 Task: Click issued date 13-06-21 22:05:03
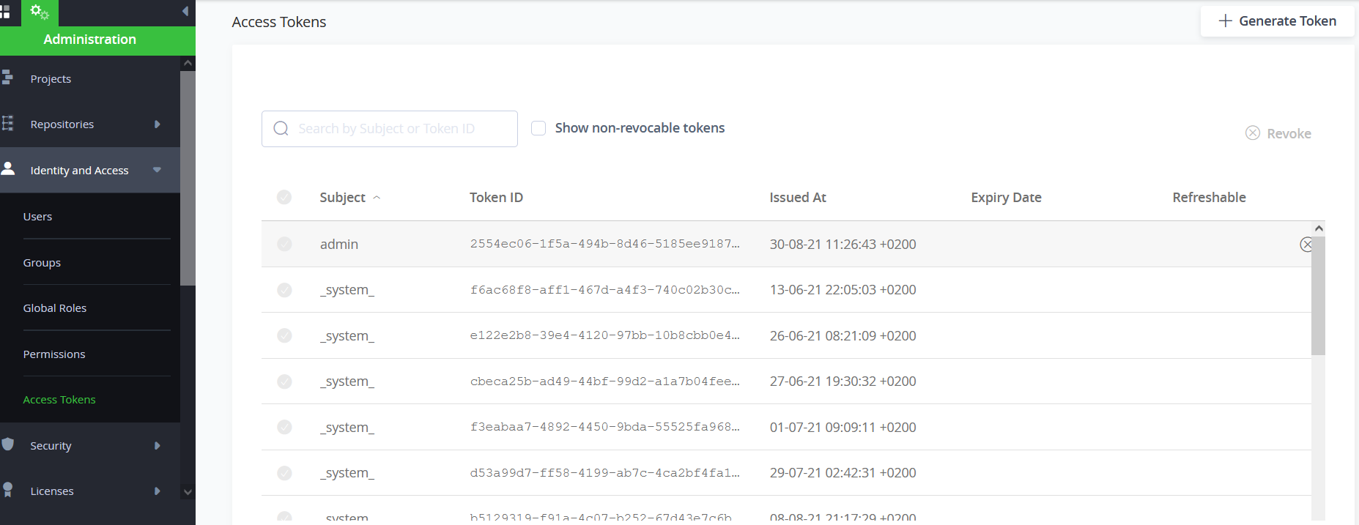[x=843, y=290]
